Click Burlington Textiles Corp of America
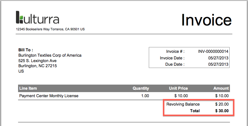248x126 pixels. [x=50, y=55]
